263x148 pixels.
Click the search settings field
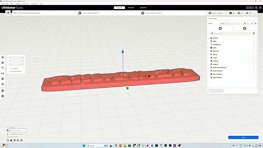pos(231,33)
